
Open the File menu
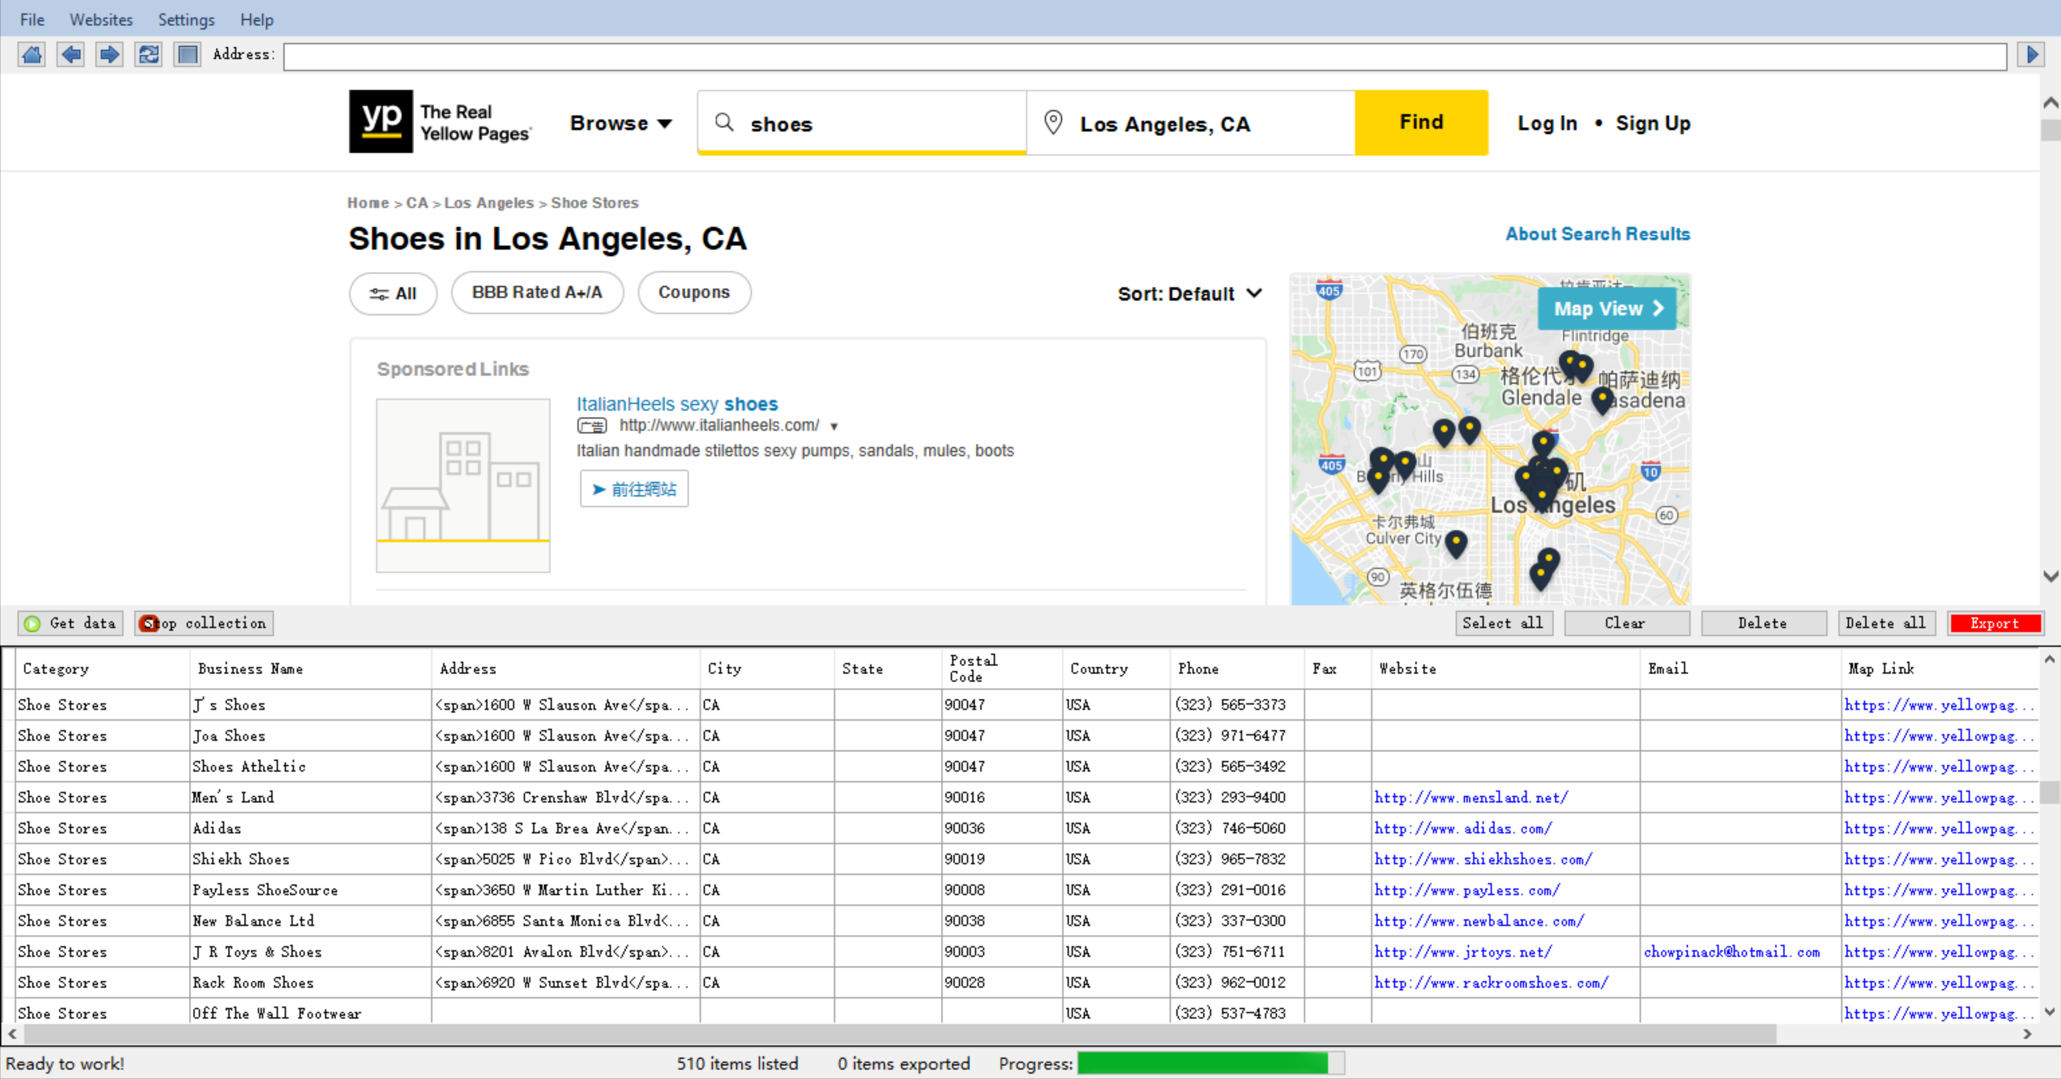pos(32,19)
